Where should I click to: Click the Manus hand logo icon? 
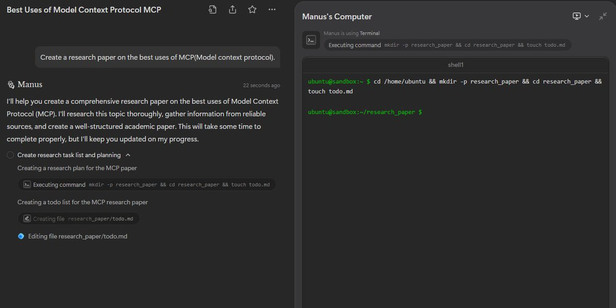point(11,84)
